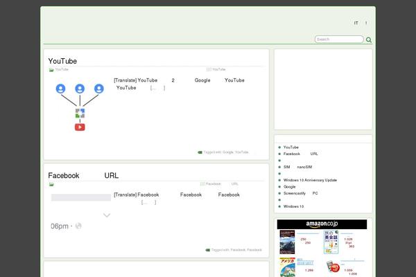This screenshot has height=277, width=416.
Task: Open the Google tag in YouTube post
Action: [x=228, y=152]
